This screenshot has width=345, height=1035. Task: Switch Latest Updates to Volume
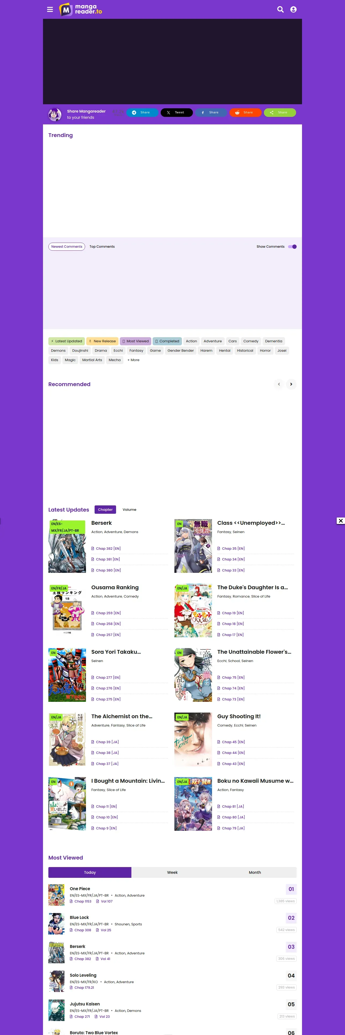tap(129, 509)
